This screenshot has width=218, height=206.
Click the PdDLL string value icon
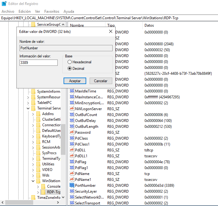(72, 150)
